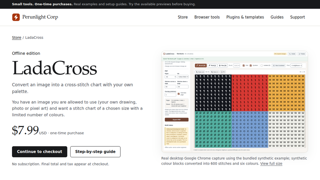Follow the View full size link
This screenshot has width=320, height=180.
[x=271, y=163]
